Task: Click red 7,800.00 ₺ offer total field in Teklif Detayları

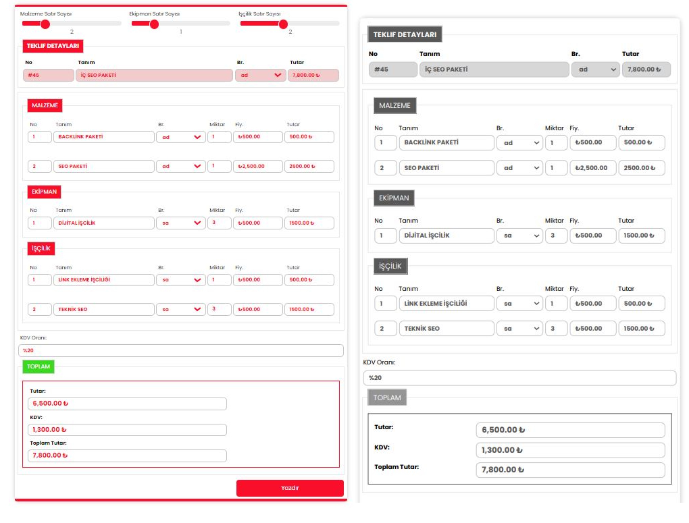Action: (x=313, y=75)
